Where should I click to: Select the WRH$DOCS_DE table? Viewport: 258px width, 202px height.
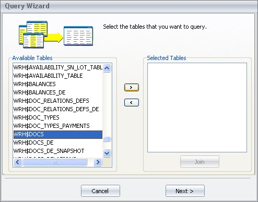(x=58, y=142)
